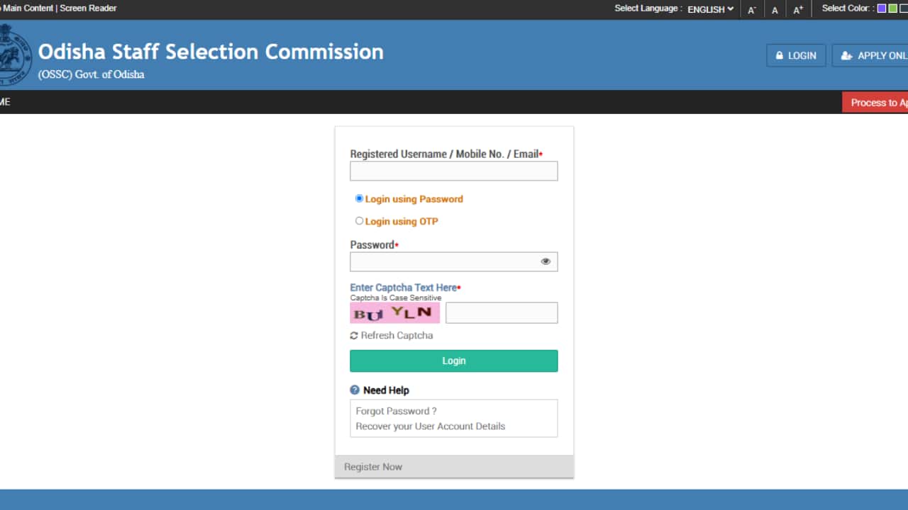The image size is (908, 510).
Task: Click the password visibility eye icon
Action: pos(546,261)
